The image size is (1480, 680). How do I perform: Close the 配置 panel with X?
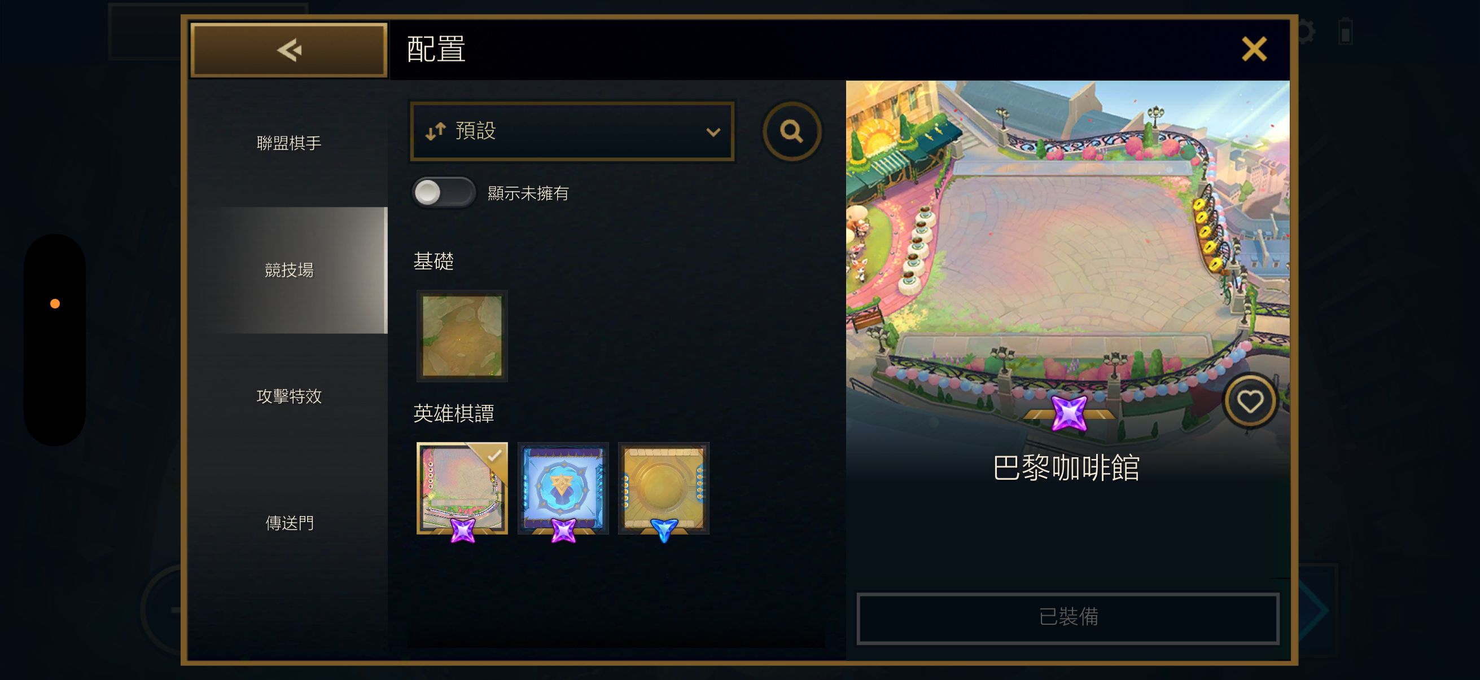pos(1254,50)
